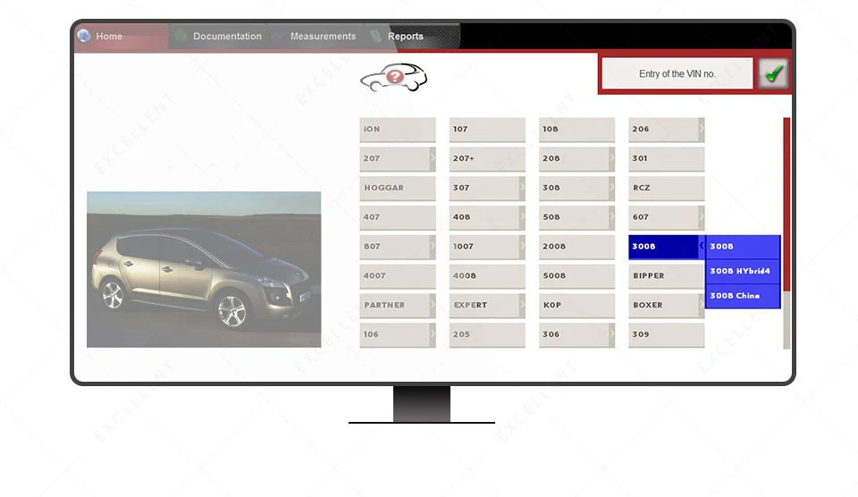Expand the 208 model arrow
The image size is (858, 497).
(x=611, y=159)
